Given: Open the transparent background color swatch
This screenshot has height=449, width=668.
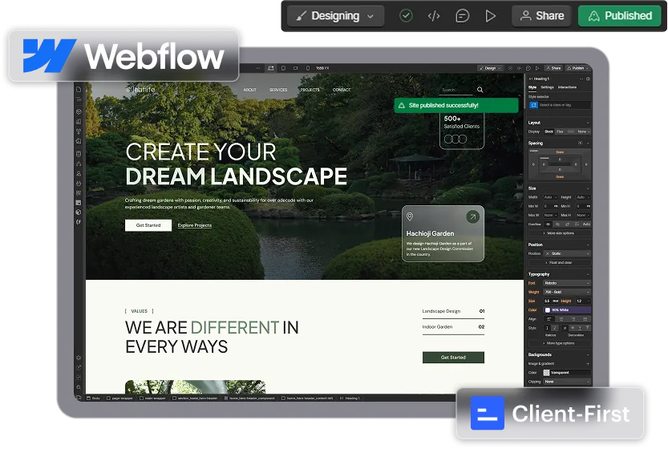Looking at the screenshot, I should pyautogui.click(x=547, y=373).
